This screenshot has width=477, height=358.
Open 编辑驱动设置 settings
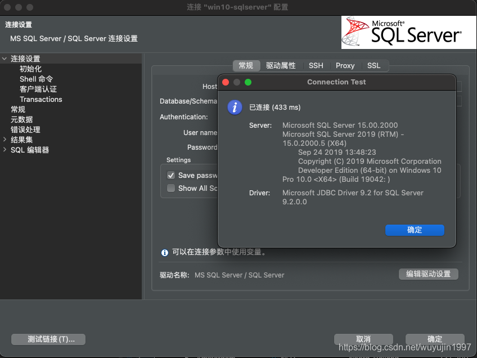[429, 274]
